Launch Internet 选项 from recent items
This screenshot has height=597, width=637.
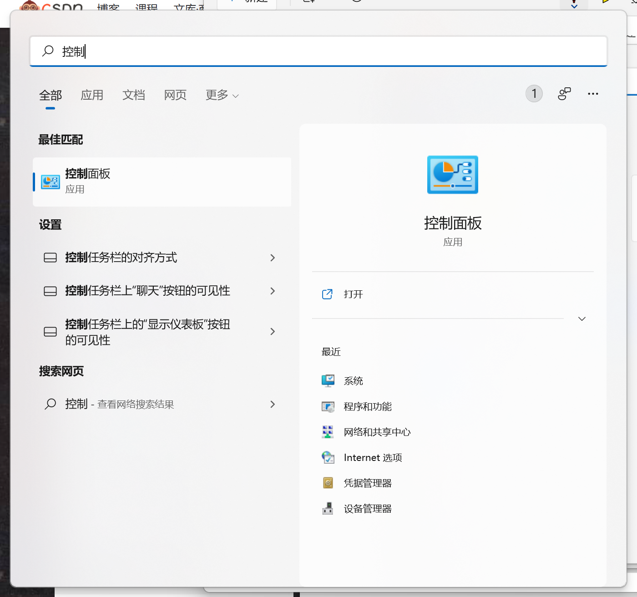click(x=372, y=457)
